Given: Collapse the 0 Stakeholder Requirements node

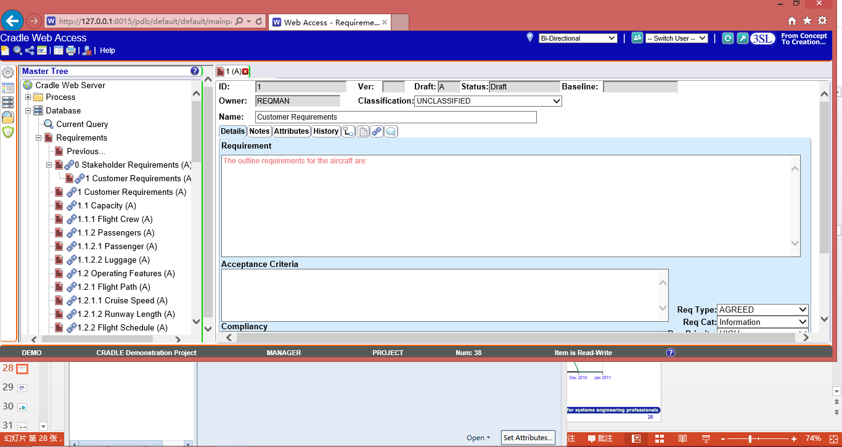Looking at the screenshot, I should (x=49, y=165).
